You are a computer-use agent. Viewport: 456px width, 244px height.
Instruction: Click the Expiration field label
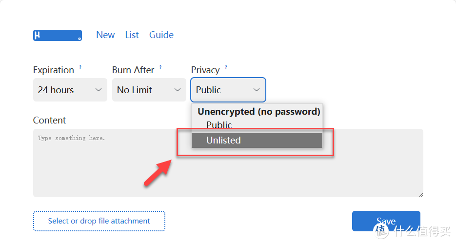(54, 70)
